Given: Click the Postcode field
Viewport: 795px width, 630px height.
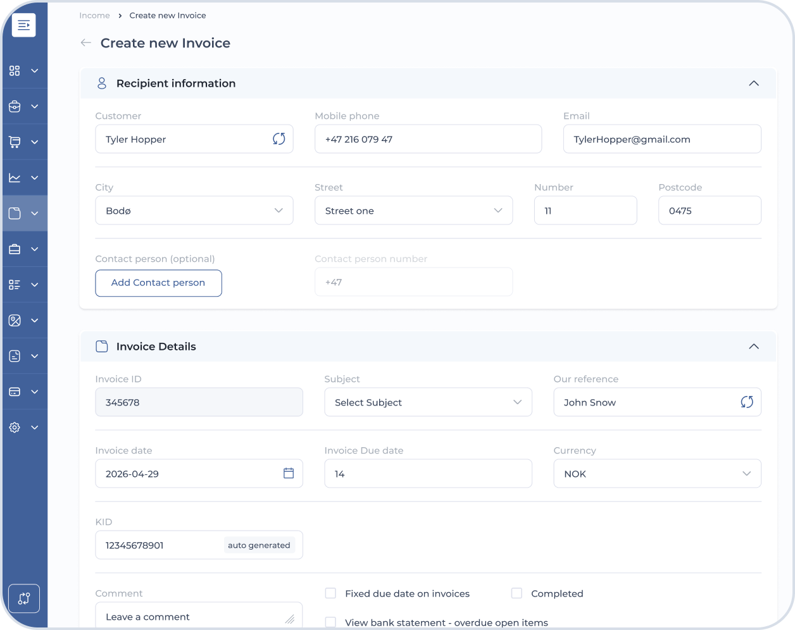Looking at the screenshot, I should click(710, 211).
